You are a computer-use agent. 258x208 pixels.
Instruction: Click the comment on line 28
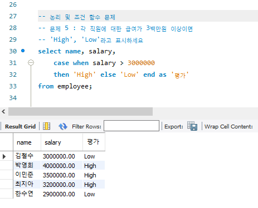click(115, 28)
